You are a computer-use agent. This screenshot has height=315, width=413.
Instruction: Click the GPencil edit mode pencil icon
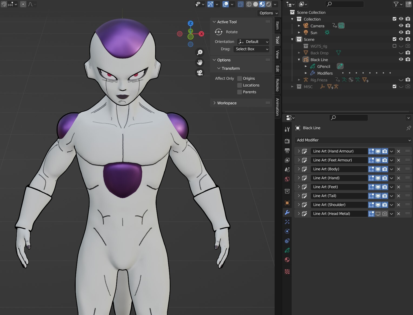pos(340,66)
